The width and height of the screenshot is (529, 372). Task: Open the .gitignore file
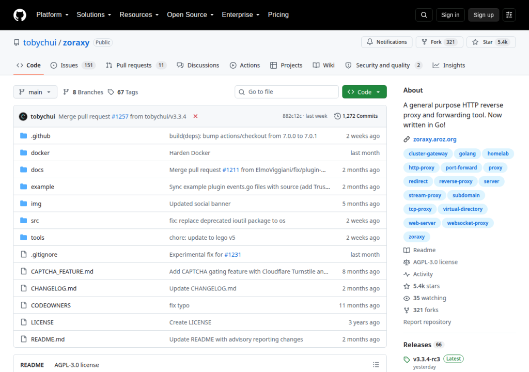pyautogui.click(x=44, y=255)
